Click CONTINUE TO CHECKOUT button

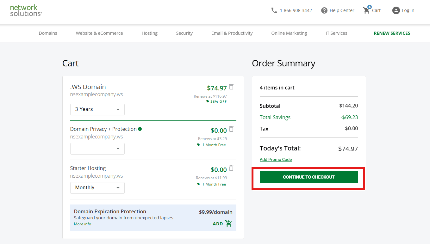(308, 177)
